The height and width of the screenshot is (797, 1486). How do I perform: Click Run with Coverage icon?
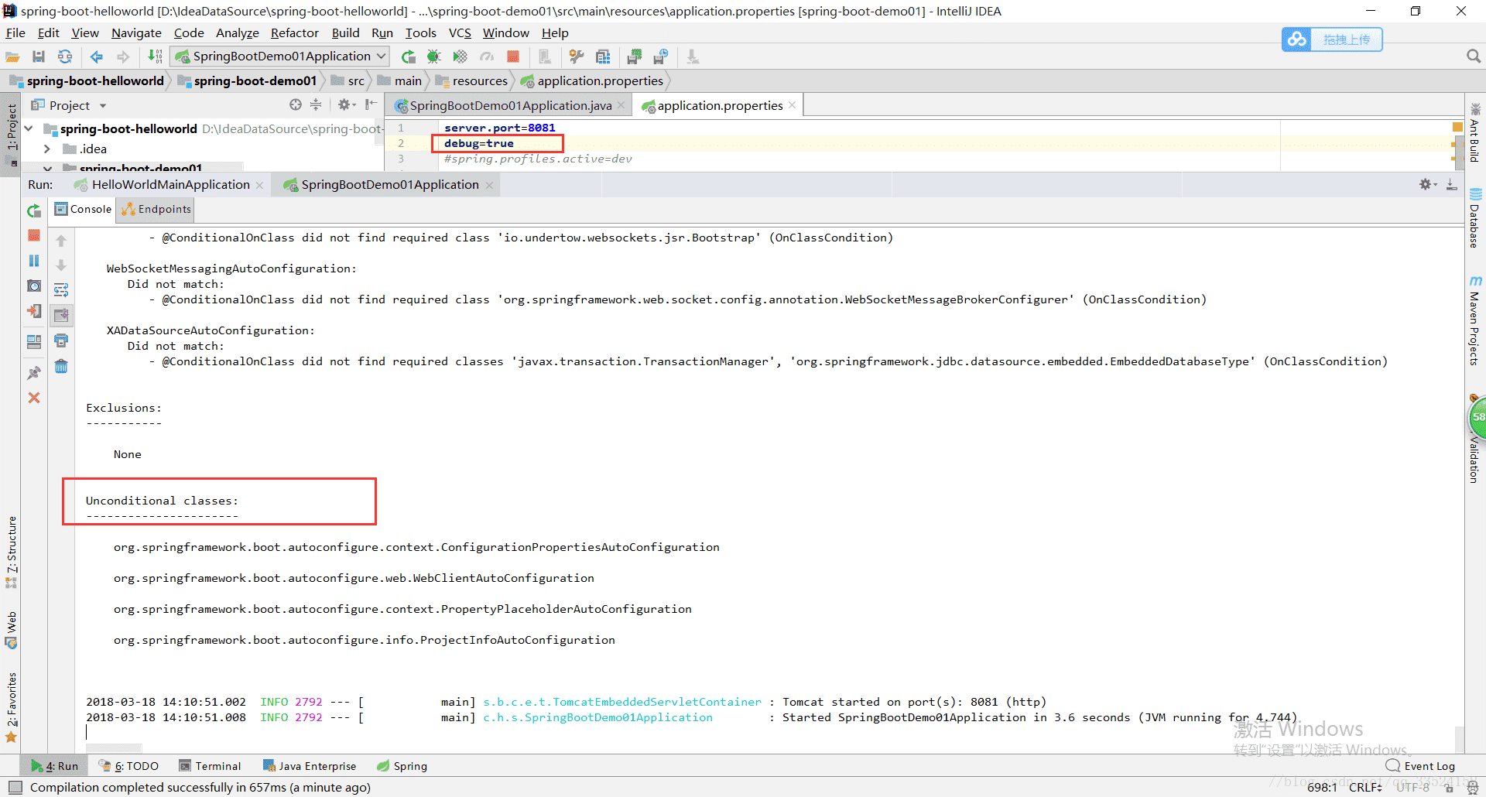[461, 56]
